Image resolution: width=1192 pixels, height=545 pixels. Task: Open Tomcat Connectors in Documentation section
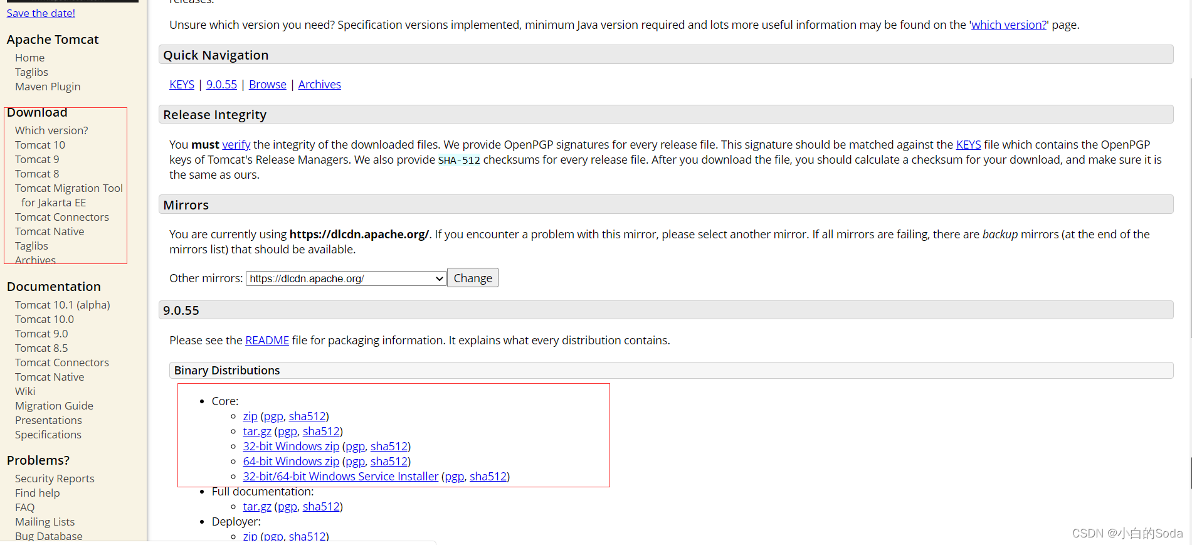point(62,362)
